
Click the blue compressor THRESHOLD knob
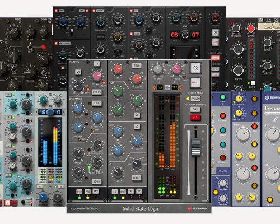point(97,118)
